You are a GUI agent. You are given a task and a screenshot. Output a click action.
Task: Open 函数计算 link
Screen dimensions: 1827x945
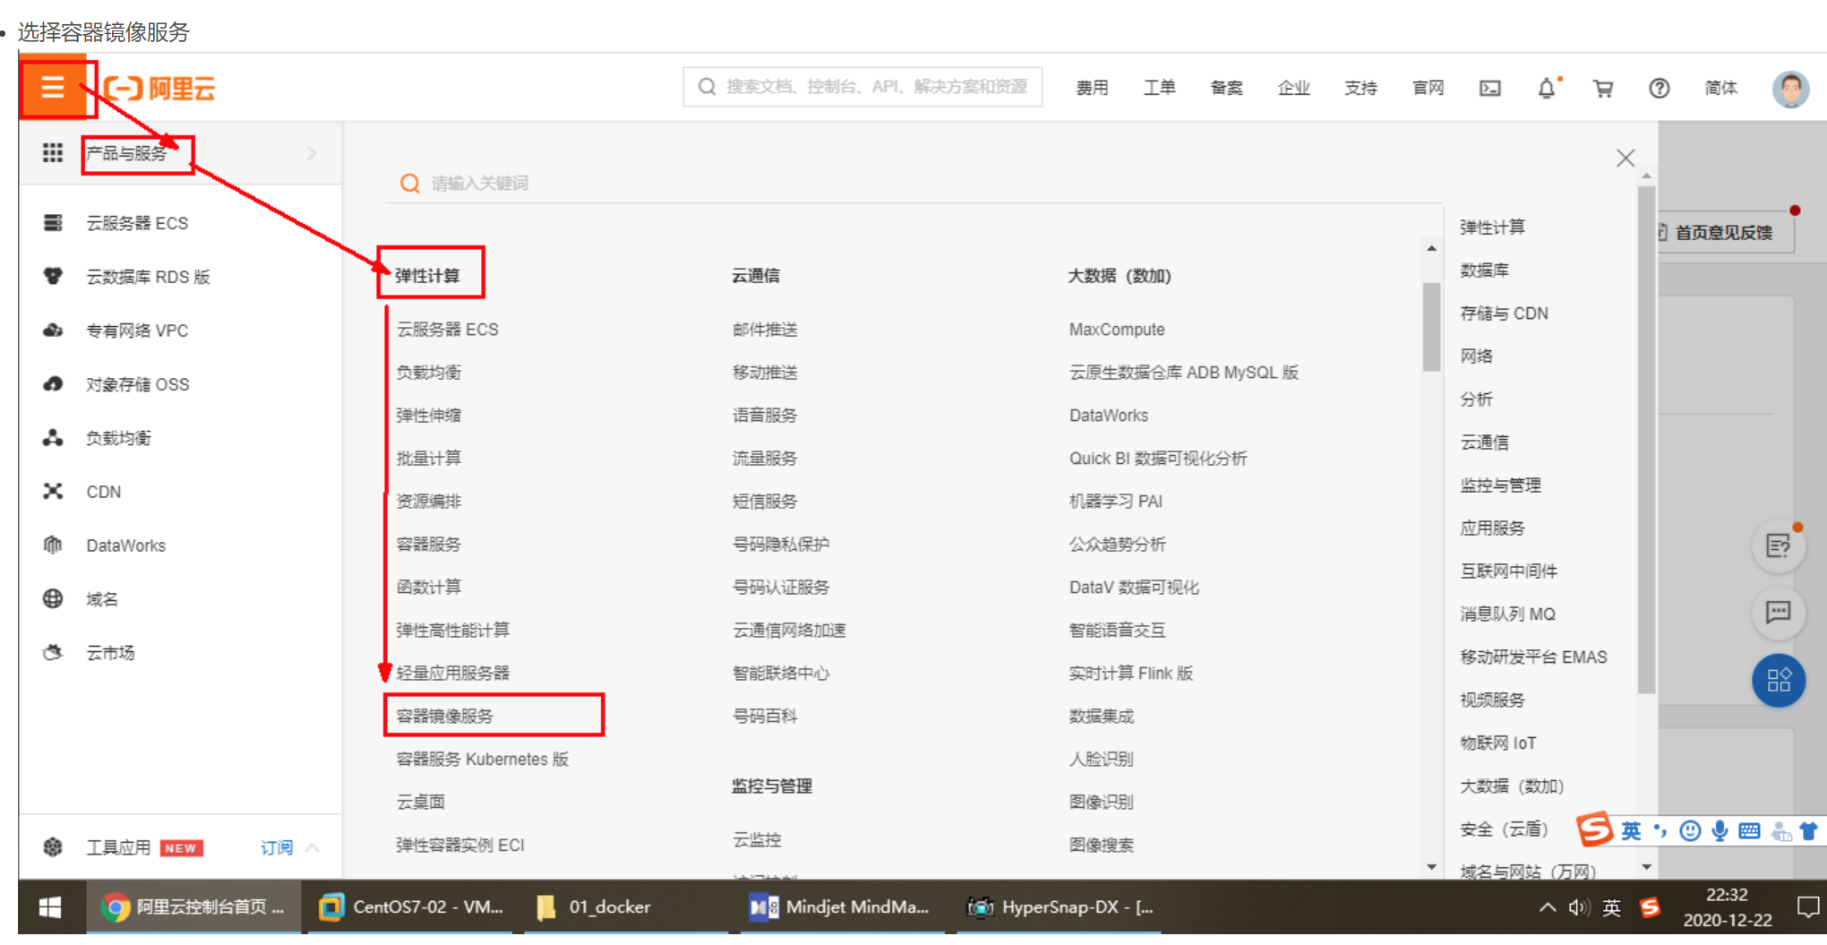(429, 587)
